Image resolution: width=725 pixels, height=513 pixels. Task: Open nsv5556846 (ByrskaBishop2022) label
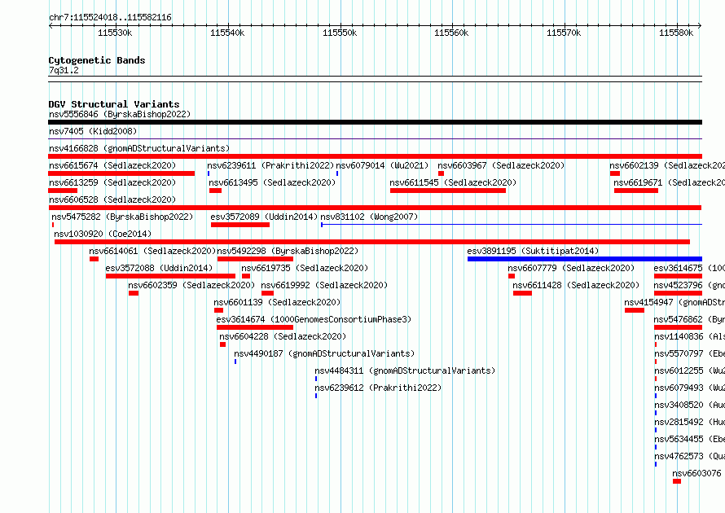pos(120,114)
